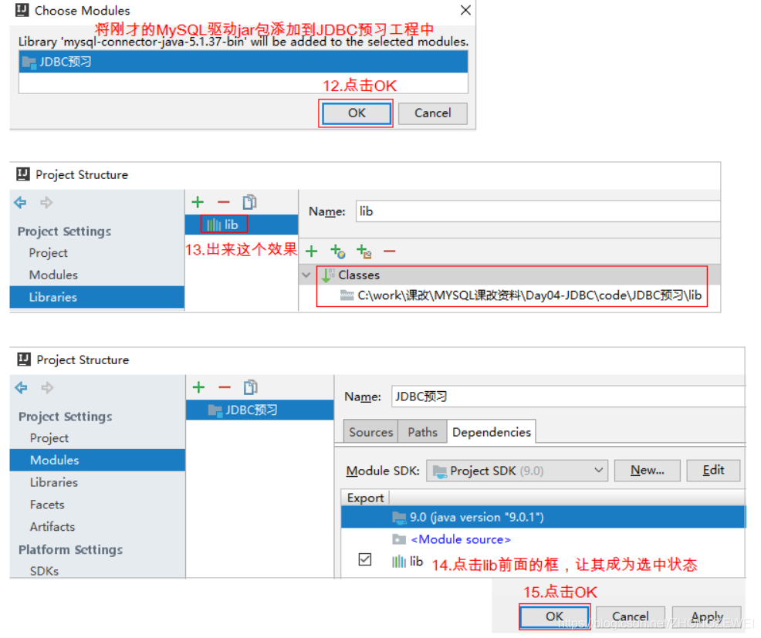Click Export column header
The width and height of the screenshot is (761, 638).
click(365, 498)
